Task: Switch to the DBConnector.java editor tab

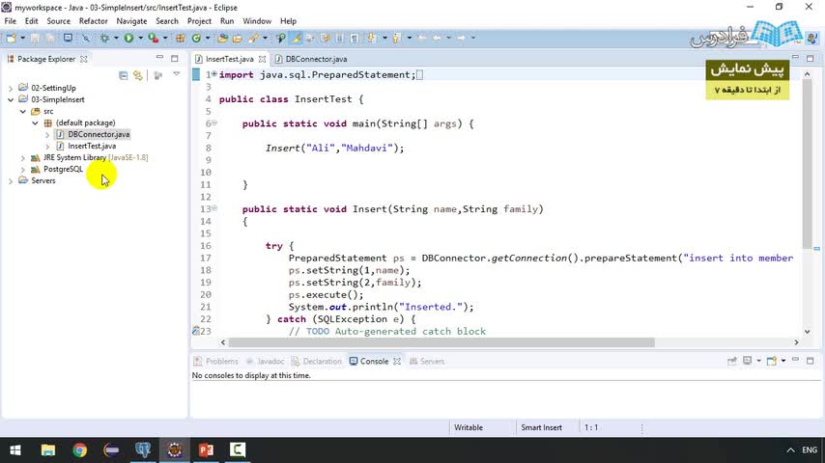Action: (310, 59)
